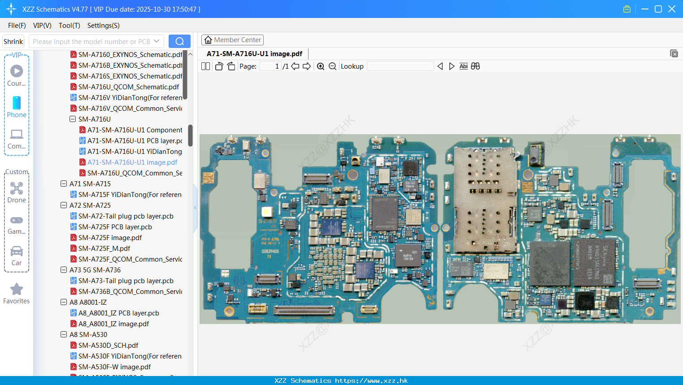Open SM-A716B_EXYNOS_Schematic.pdf
Image resolution: width=683 pixels, height=385 pixels.
coord(126,65)
